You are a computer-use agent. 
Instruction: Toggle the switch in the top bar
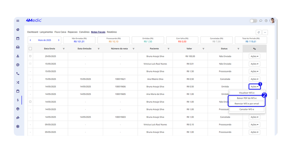253,21
